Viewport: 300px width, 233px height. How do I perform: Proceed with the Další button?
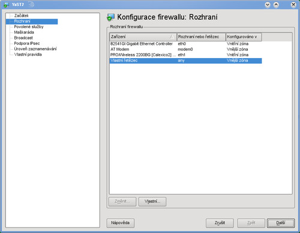(x=281, y=223)
